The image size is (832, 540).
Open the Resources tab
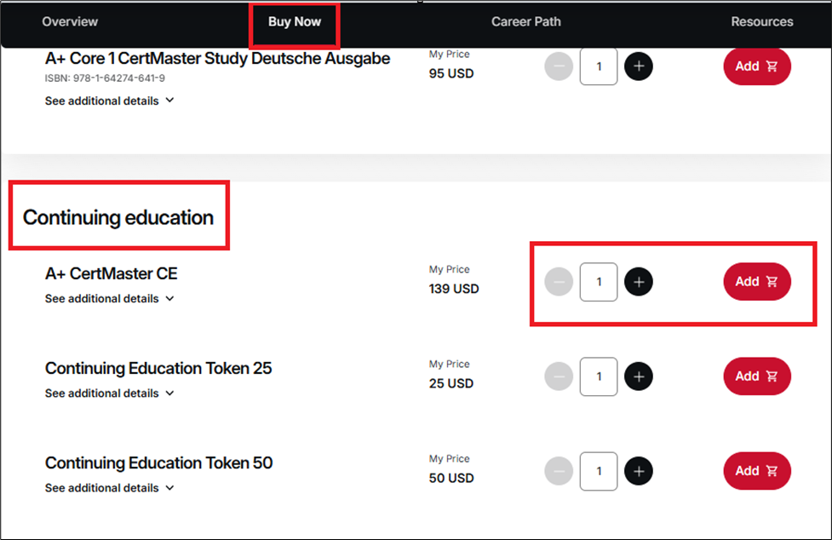click(x=762, y=22)
